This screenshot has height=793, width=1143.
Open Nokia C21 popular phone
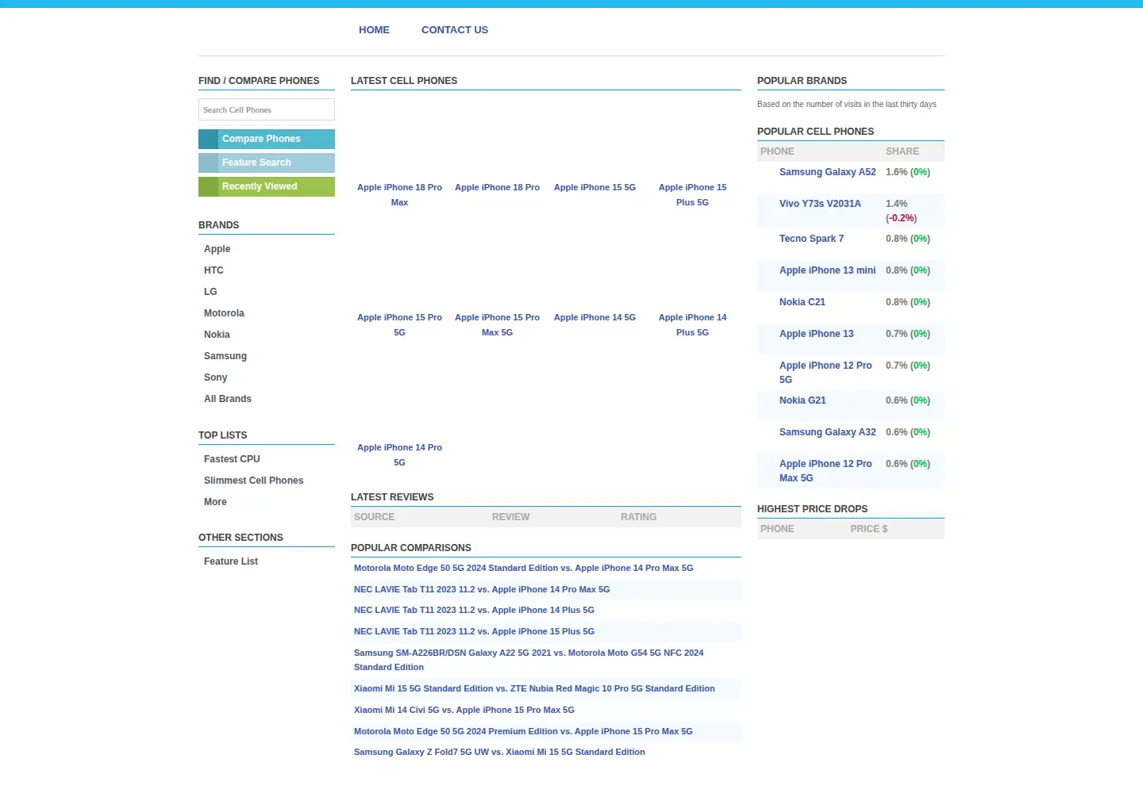coord(802,302)
